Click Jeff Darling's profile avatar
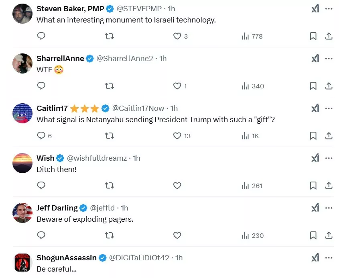The width and height of the screenshot is (339, 278). tap(22, 213)
